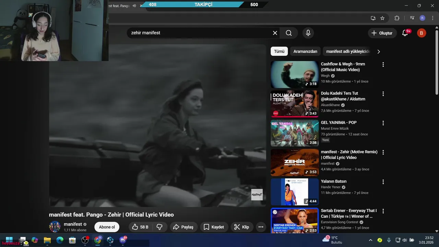Viewport: 439px width, 247px height.
Task: Show hidden tray icons chevron
Action: [370, 240]
